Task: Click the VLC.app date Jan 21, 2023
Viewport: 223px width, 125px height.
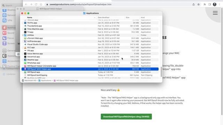Action: [108, 48]
